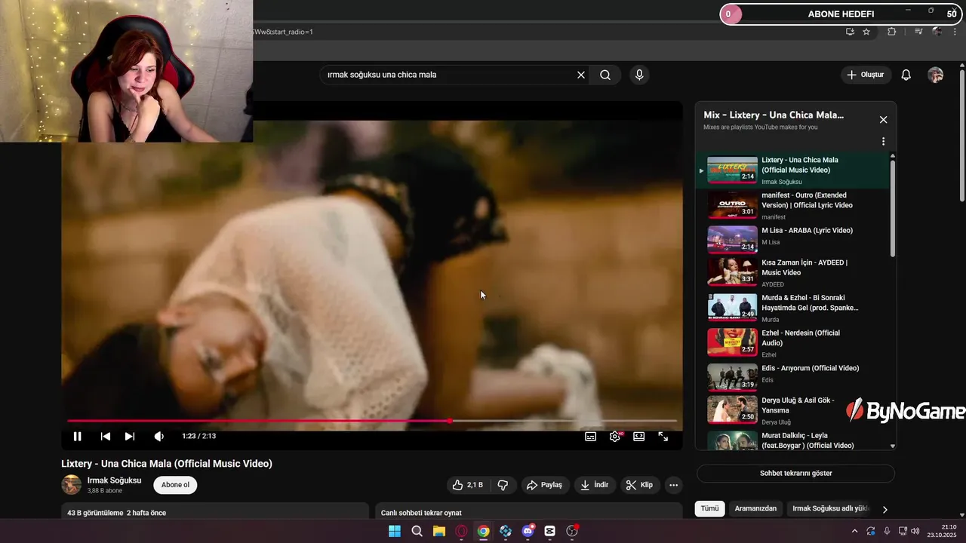Switch to Chrome taskbar icon
This screenshot has height=543, width=966.
pos(483,531)
